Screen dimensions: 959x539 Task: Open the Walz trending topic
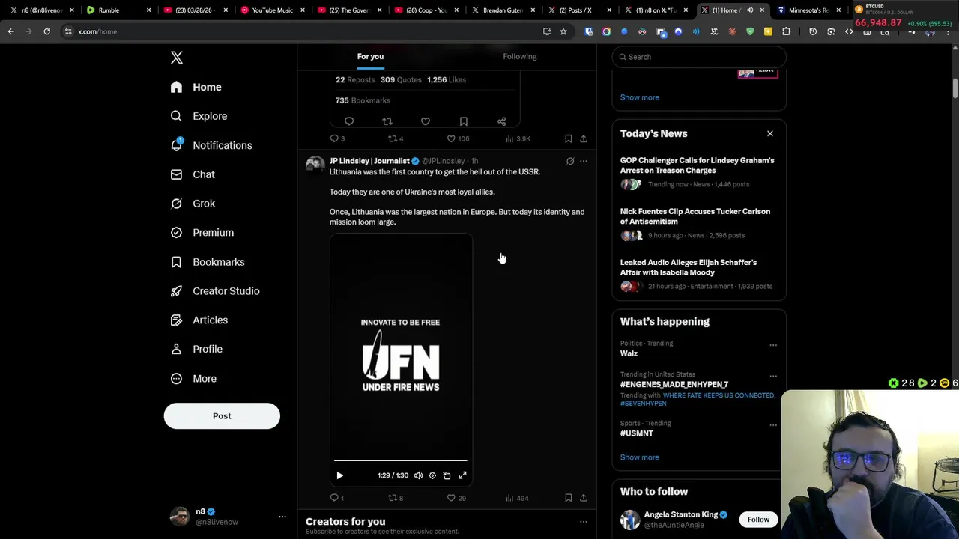pos(629,353)
